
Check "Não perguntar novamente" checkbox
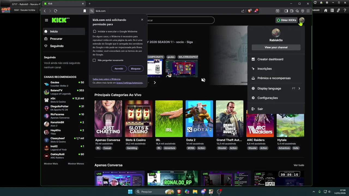[x=94, y=60]
